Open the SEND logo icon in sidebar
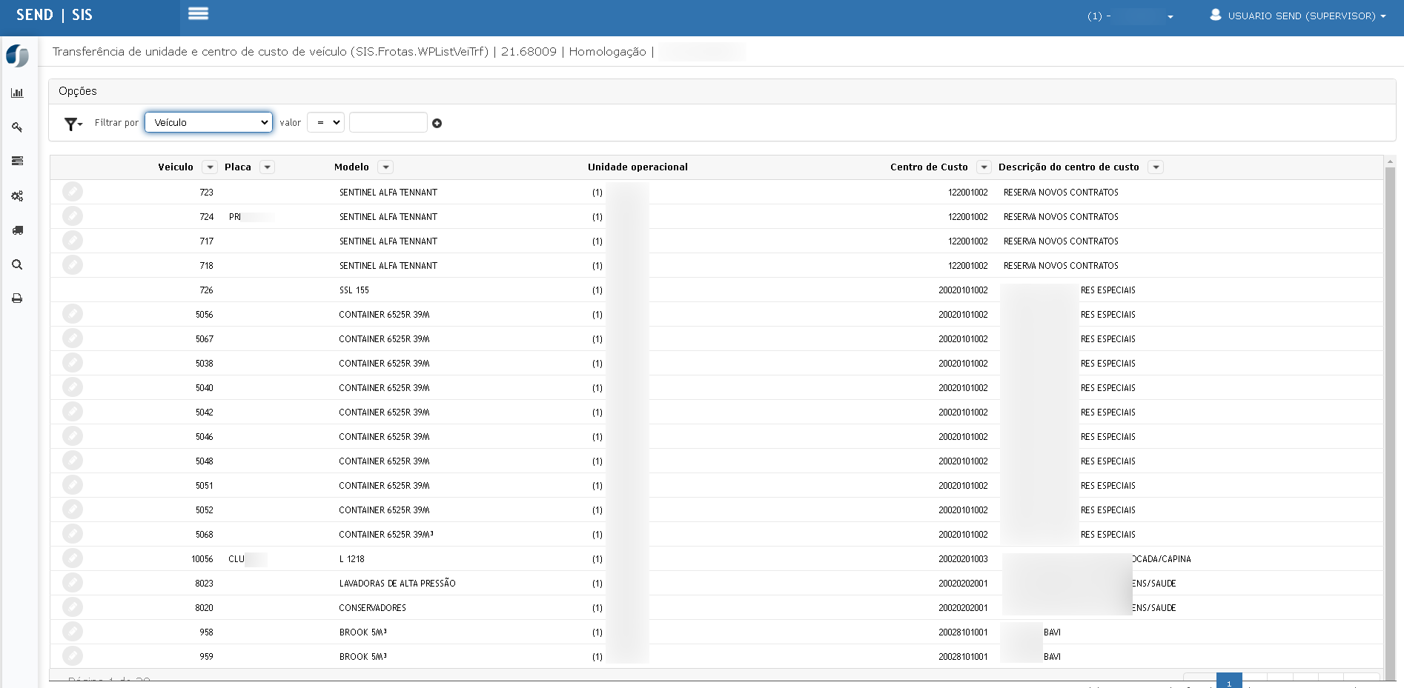The width and height of the screenshot is (1404, 688). click(17, 56)
